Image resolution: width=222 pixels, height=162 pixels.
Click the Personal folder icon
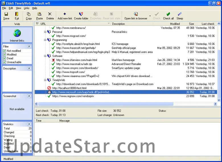[49, 32]
